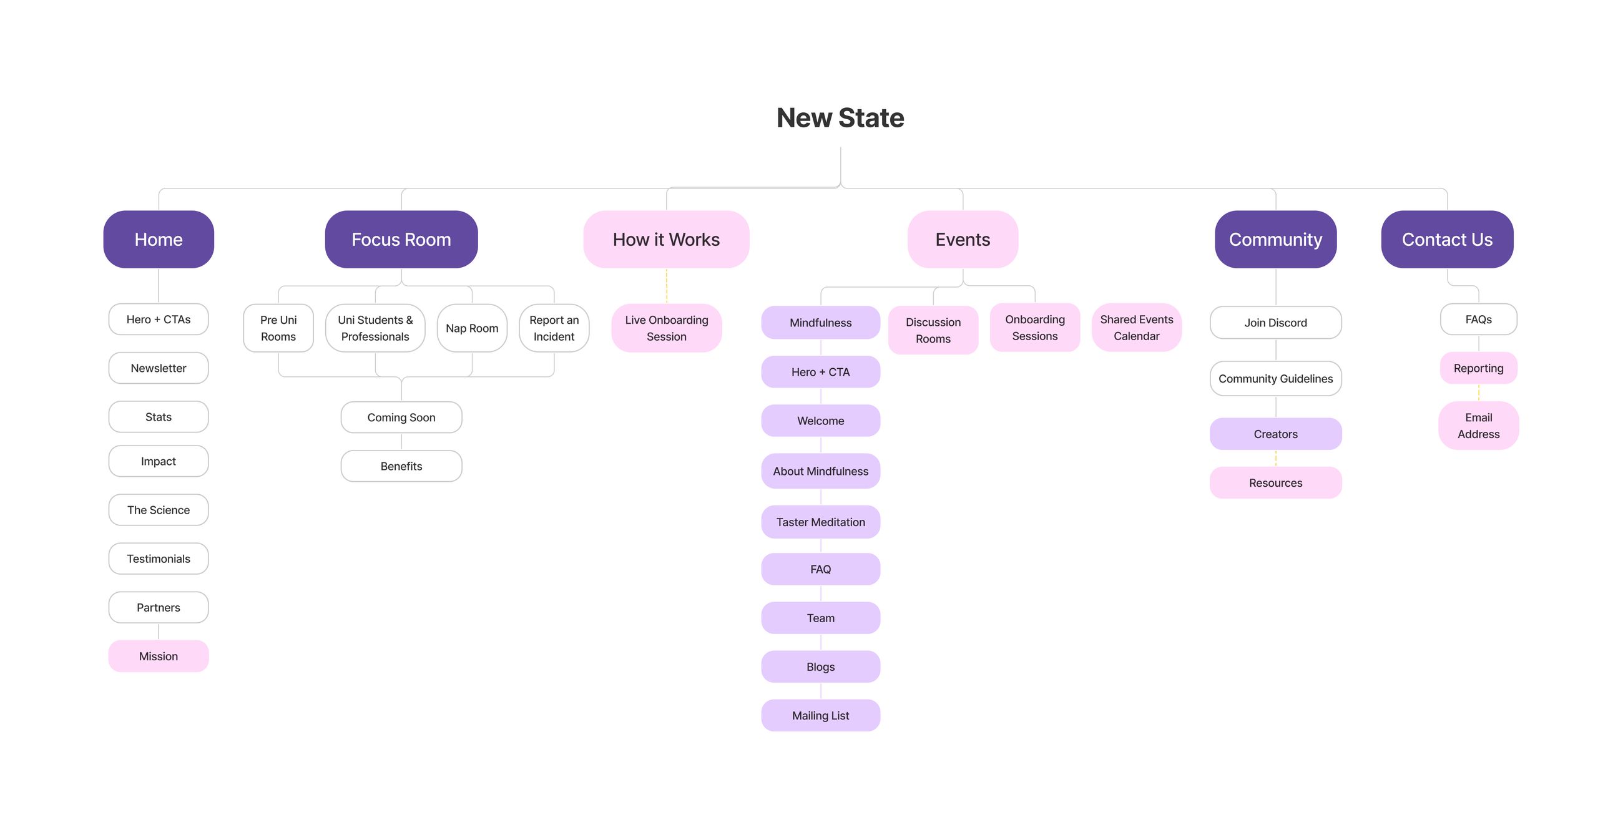Click the Taster Meditation box
This screenshot has width=1623, height=820.
pyautogui.click(x=820, y=522)
